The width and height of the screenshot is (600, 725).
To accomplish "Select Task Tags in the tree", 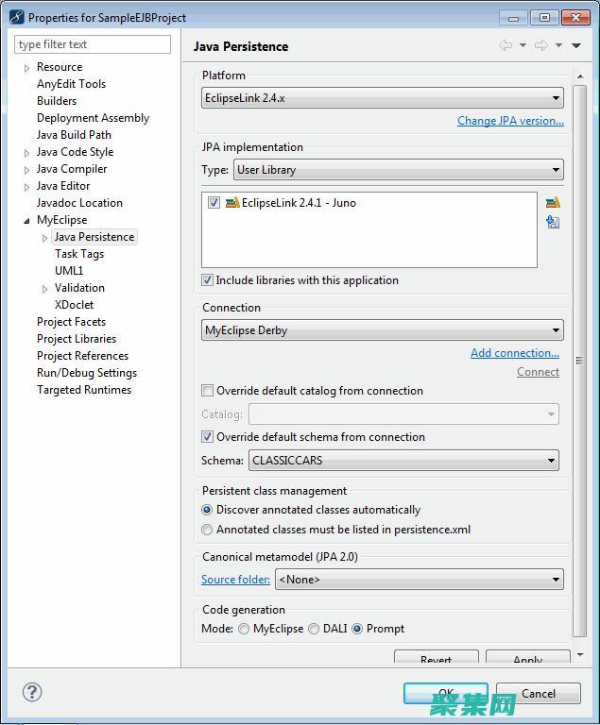I will pyautogui.click(x=79, y=254).
